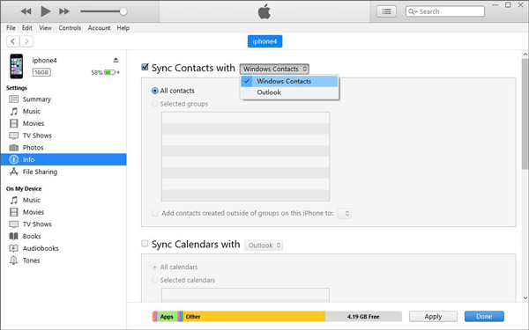Select Summary icon in Settings
This screenshot has width=529, height=330.
click(14, 99)
